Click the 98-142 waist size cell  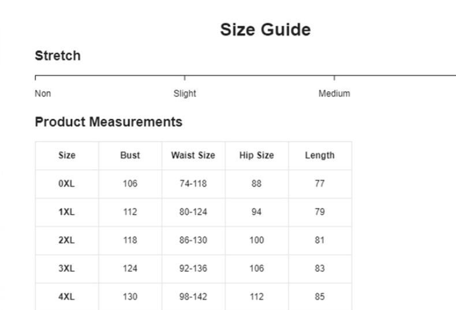point(193,297)
